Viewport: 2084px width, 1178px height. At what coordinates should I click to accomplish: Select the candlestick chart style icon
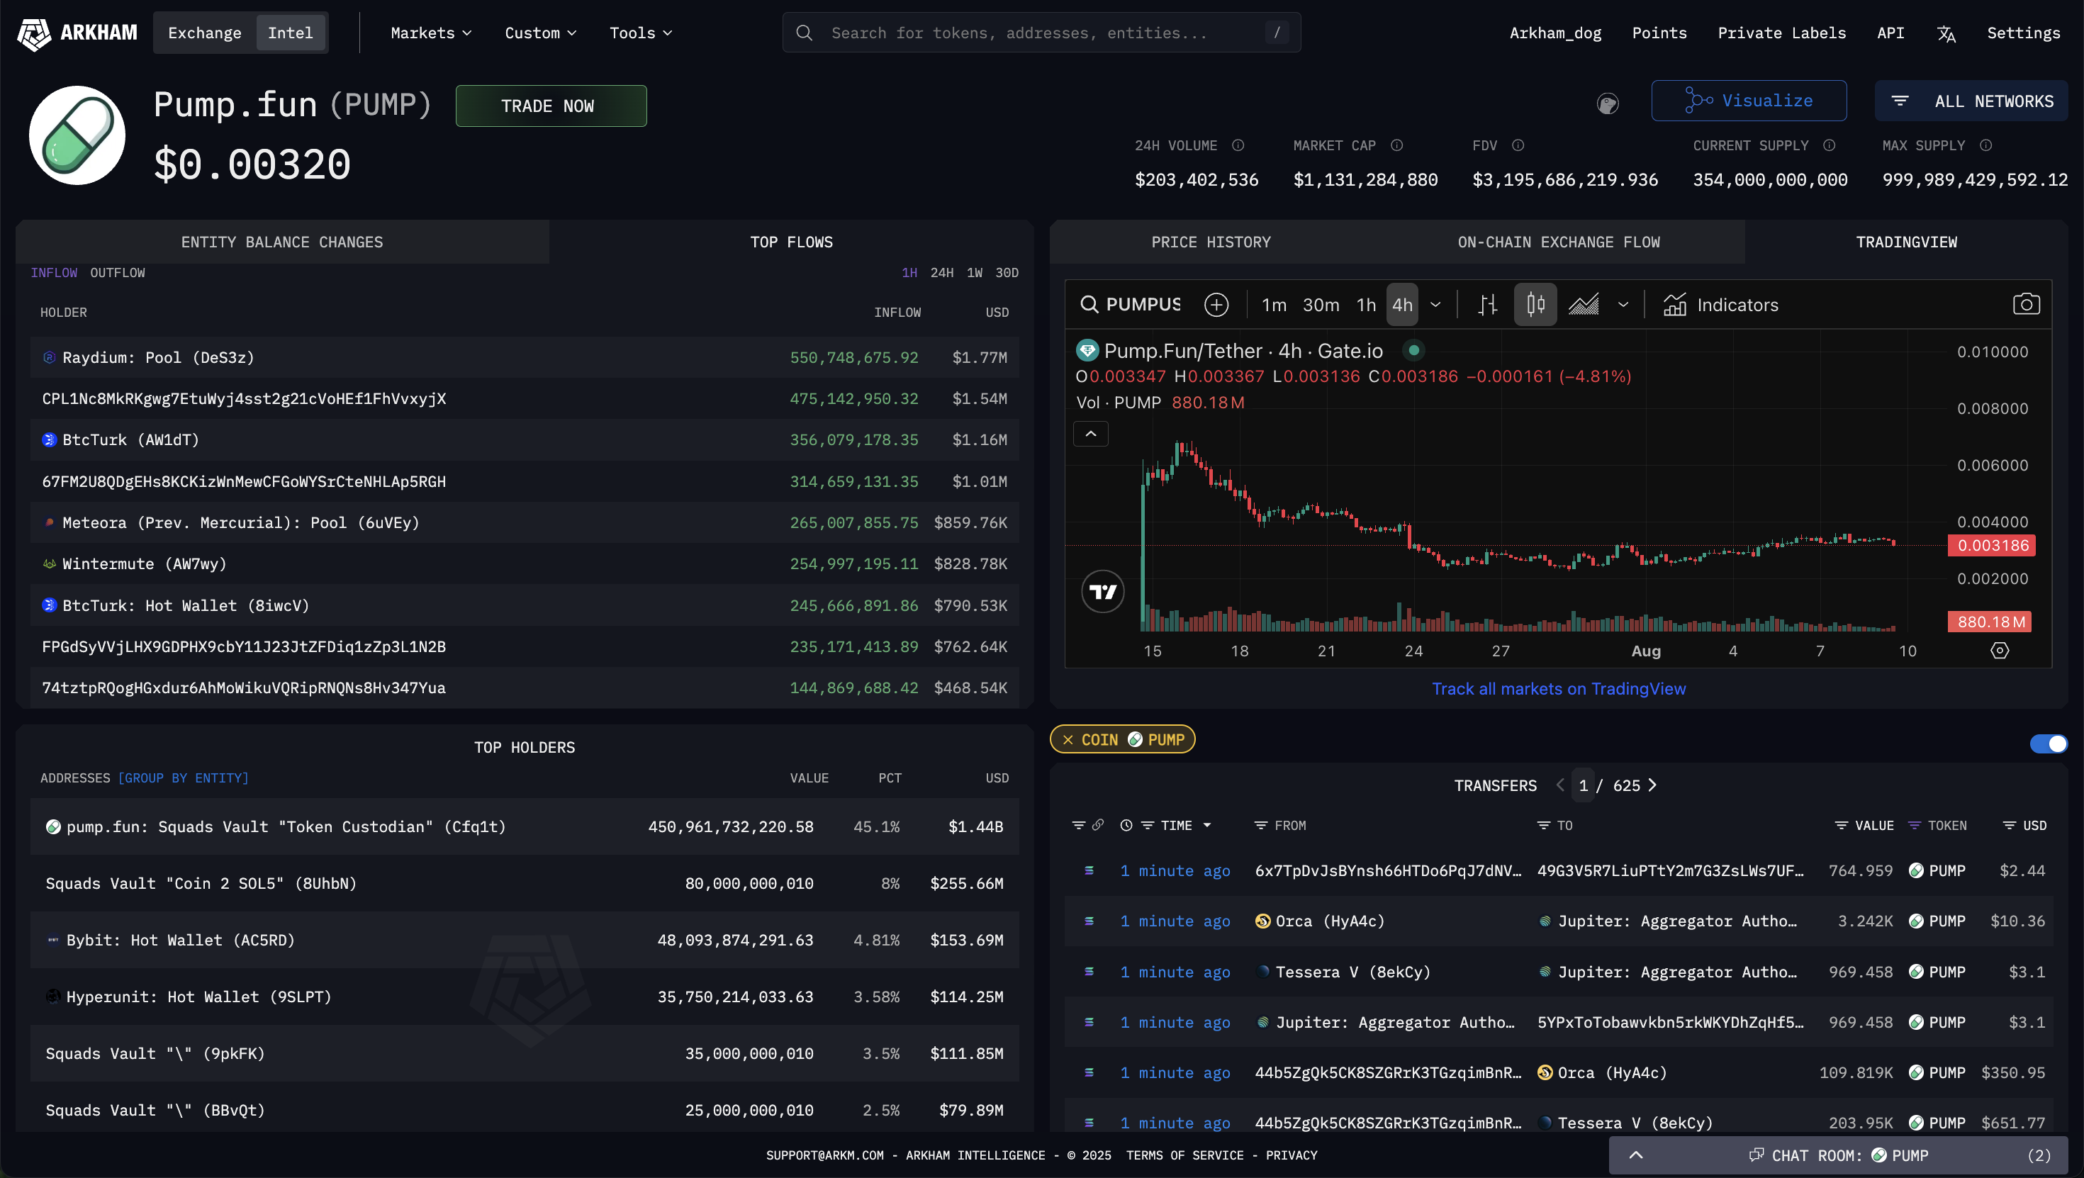pos(1535,305)
